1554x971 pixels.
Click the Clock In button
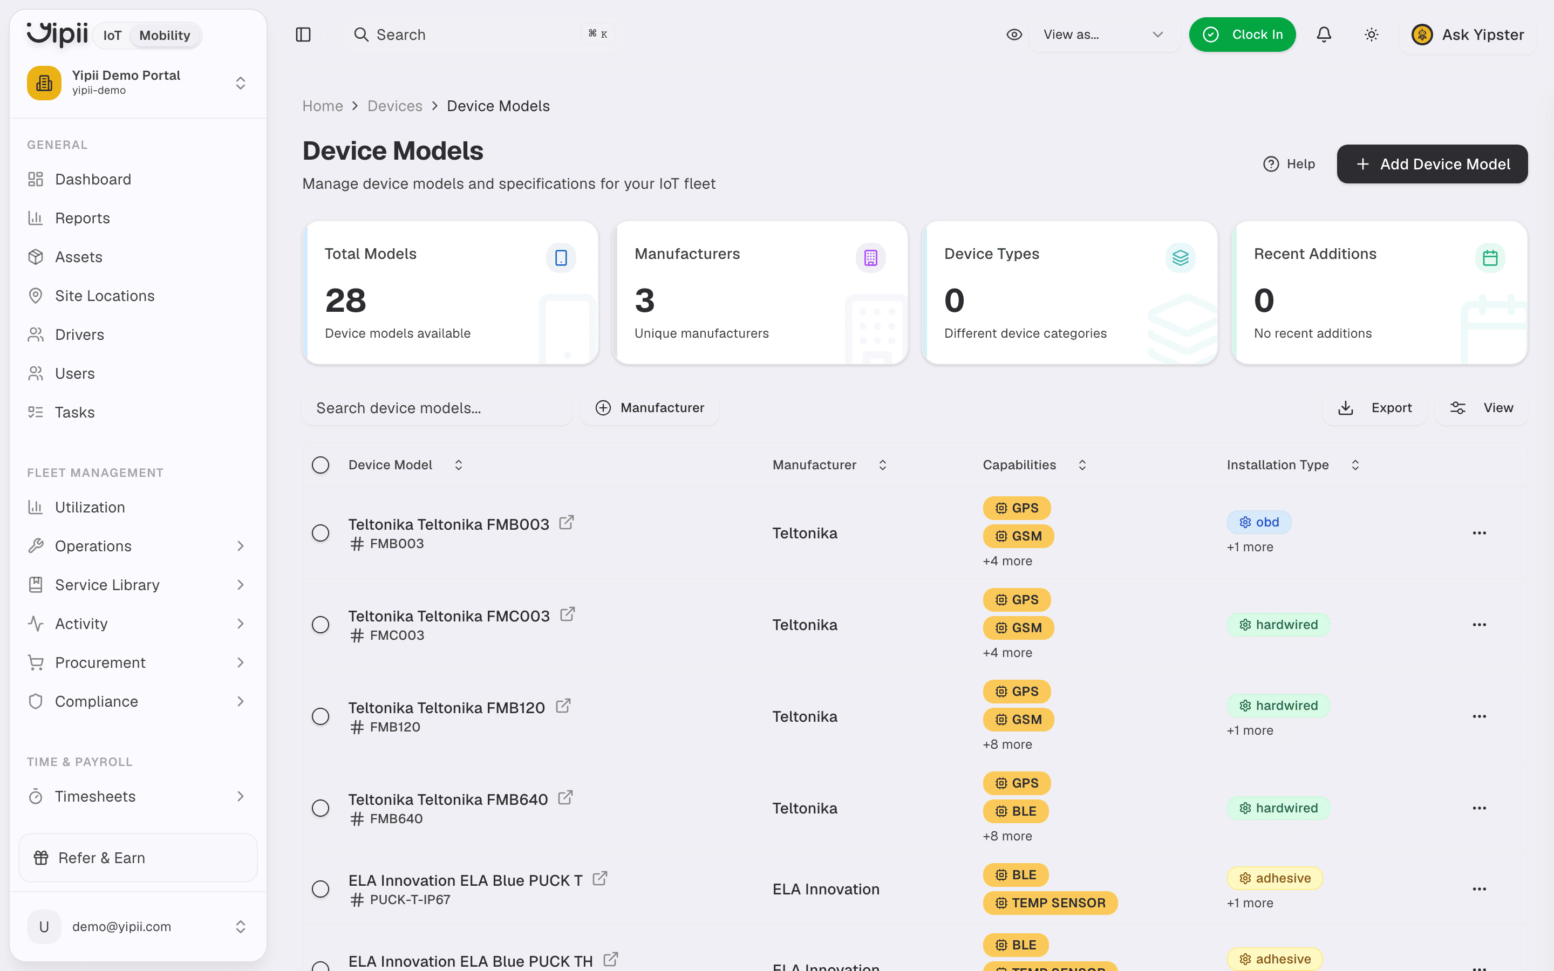point(1242,35)
